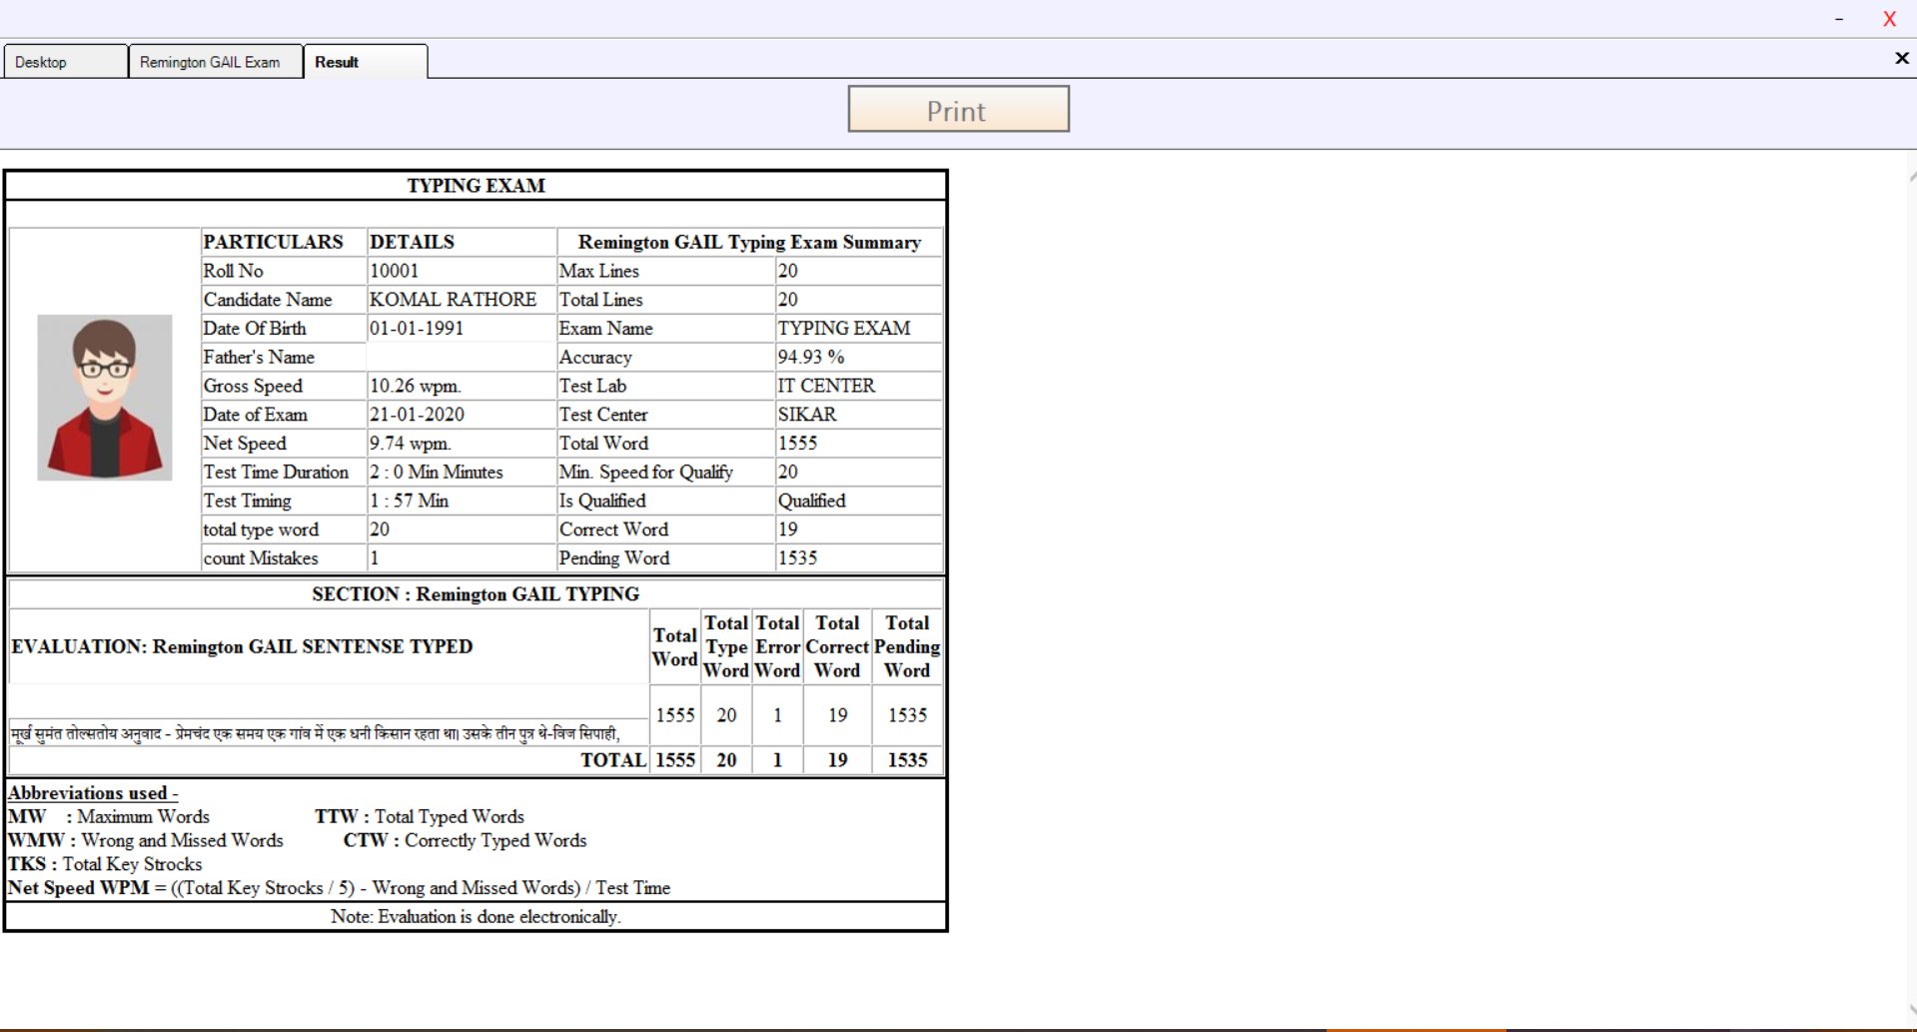
Task: Click the TOTAL row value 1555
Action: tap(674, 760)
